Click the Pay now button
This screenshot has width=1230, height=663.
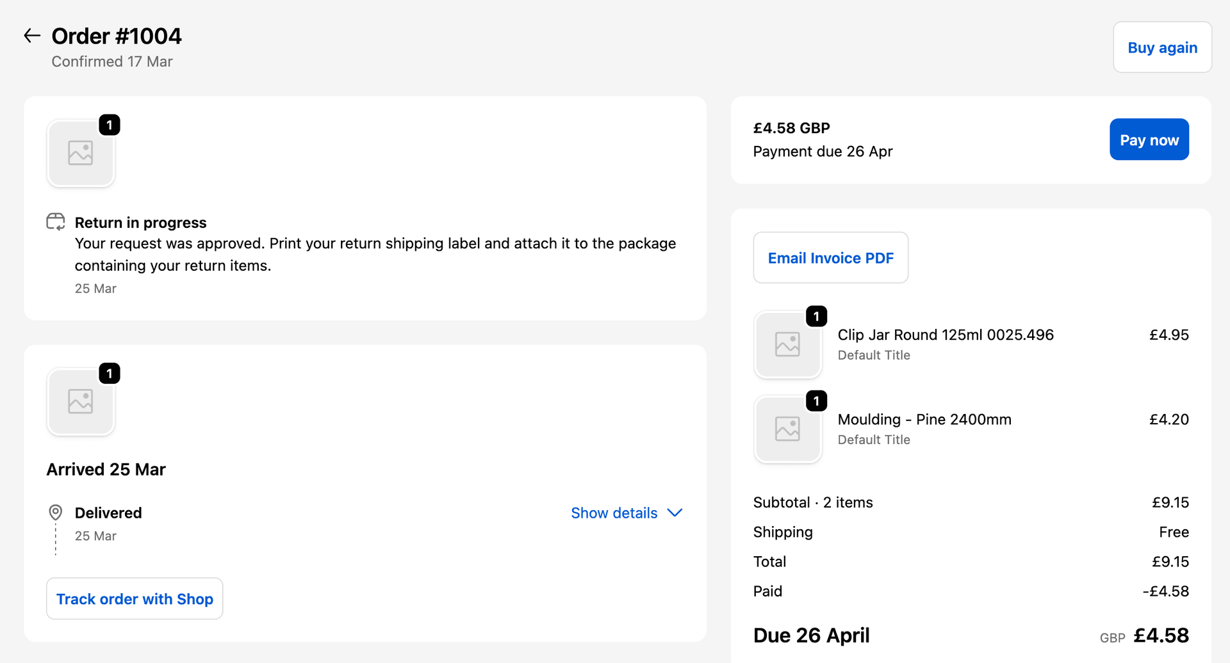coord(1149,139)
